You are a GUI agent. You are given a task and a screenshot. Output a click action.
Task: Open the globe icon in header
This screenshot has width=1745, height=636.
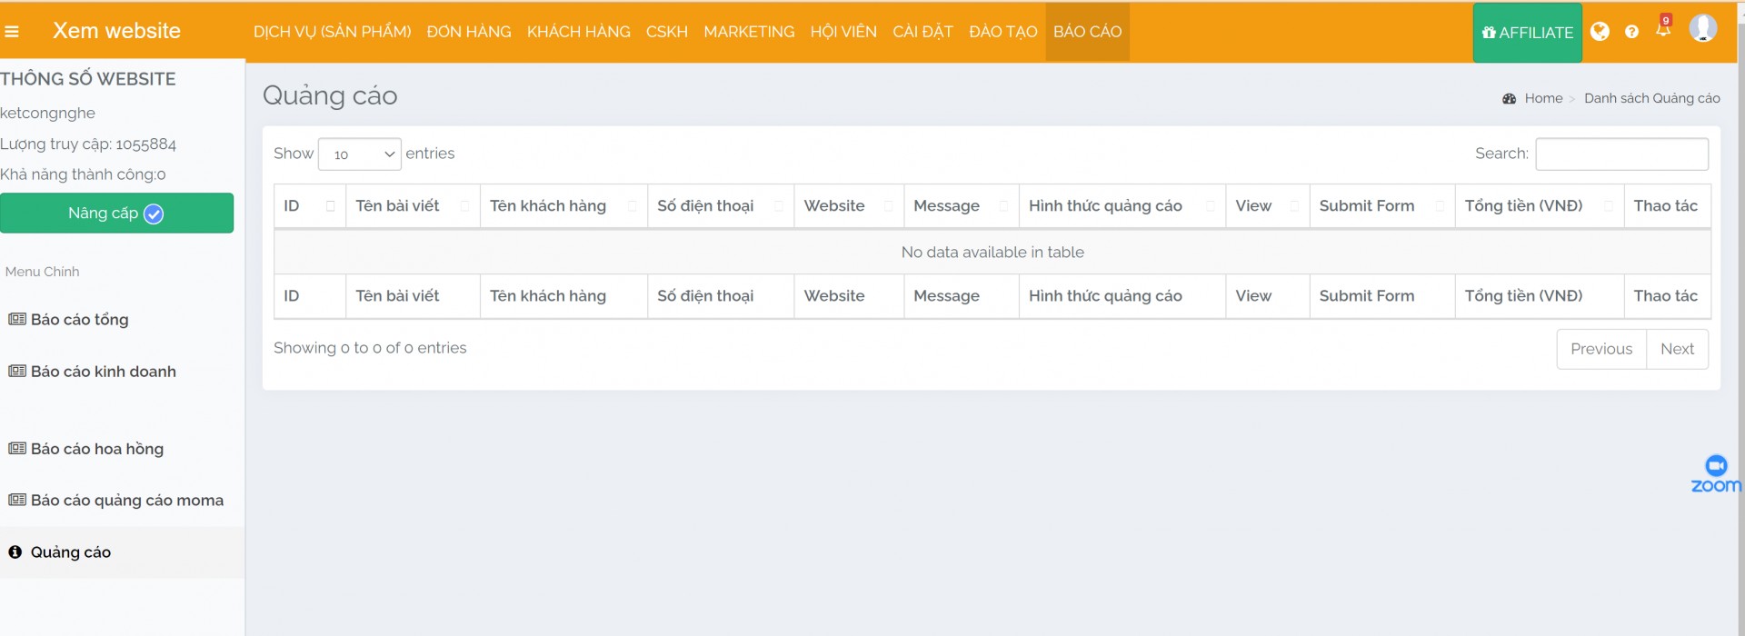coord(1600,32)
